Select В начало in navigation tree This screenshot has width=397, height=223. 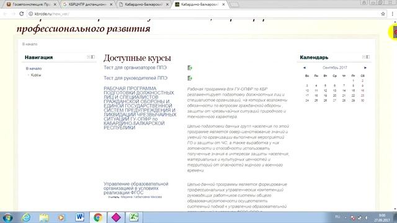pyautogui.click(x=33, y=69)
